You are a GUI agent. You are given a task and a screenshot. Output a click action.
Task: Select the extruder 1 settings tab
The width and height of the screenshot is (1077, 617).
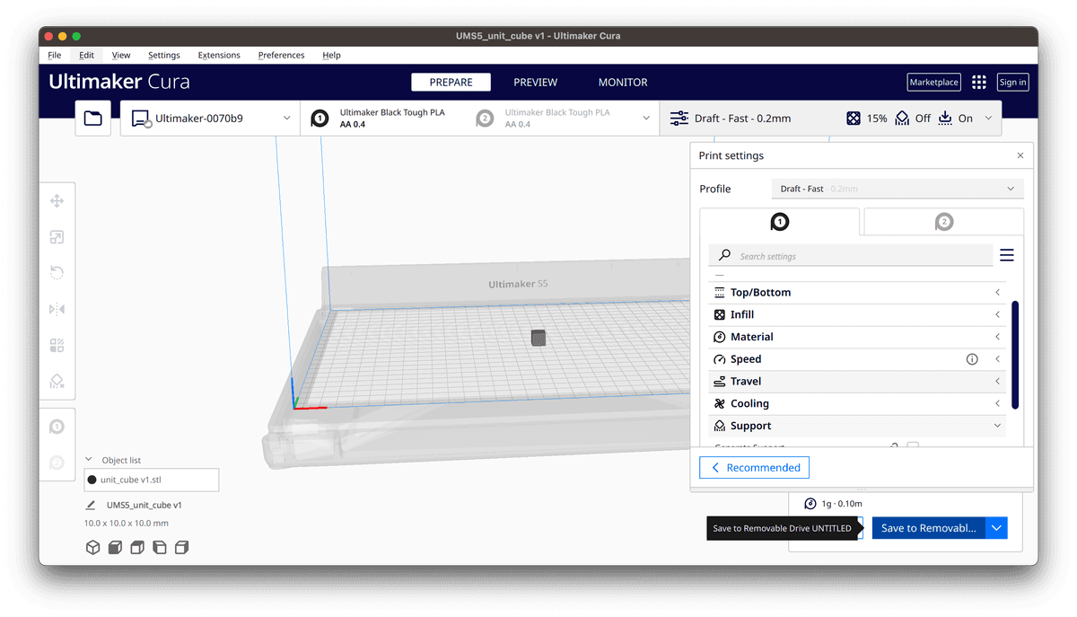tap(779, 221)
